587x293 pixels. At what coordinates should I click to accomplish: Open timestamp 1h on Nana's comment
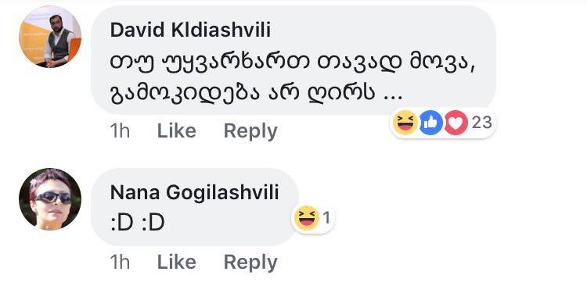[x=120, y=262]
